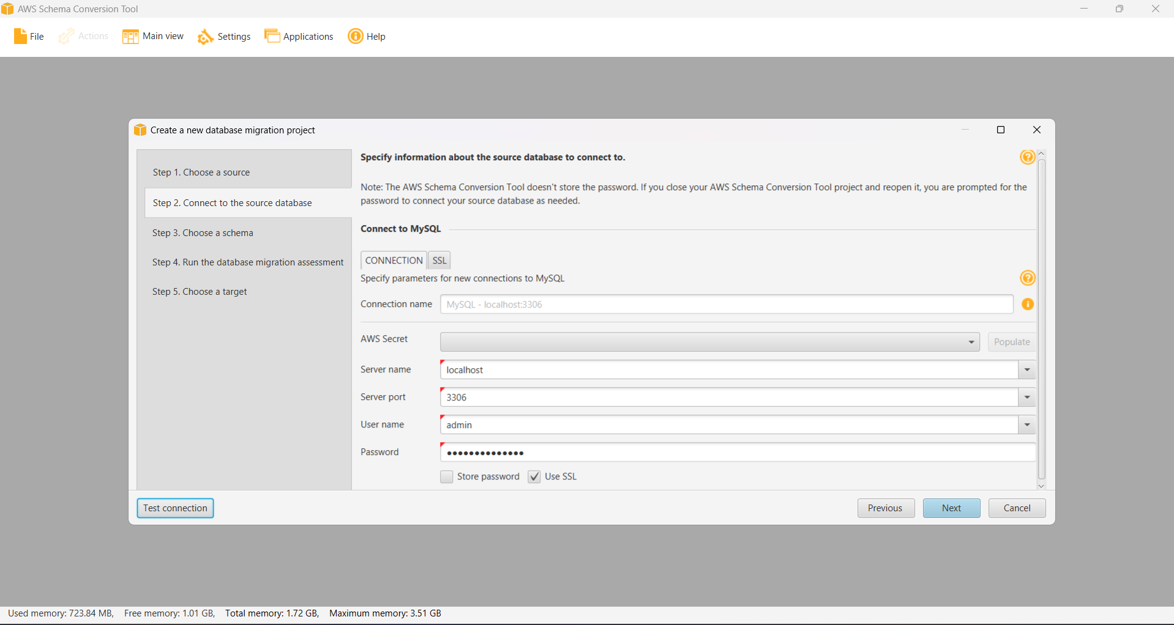Image resolution: width=1174 pixels, height=625 pixels.
Task: Click the help icon near MySQL parameters
Action: coord(1028,278)
